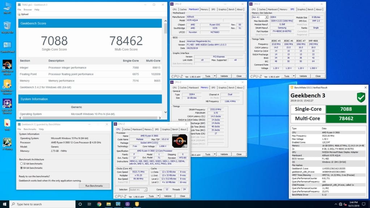Open the This PC desktop icon
The image size is (370, 208).
point(7,8)
